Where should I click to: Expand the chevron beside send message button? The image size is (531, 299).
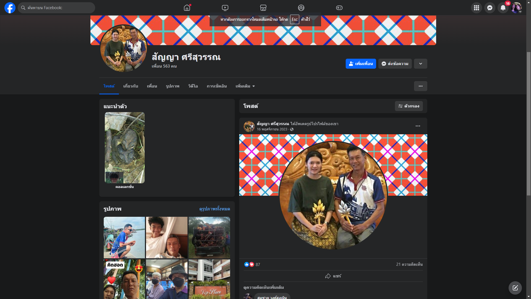(x=420, y=64)
